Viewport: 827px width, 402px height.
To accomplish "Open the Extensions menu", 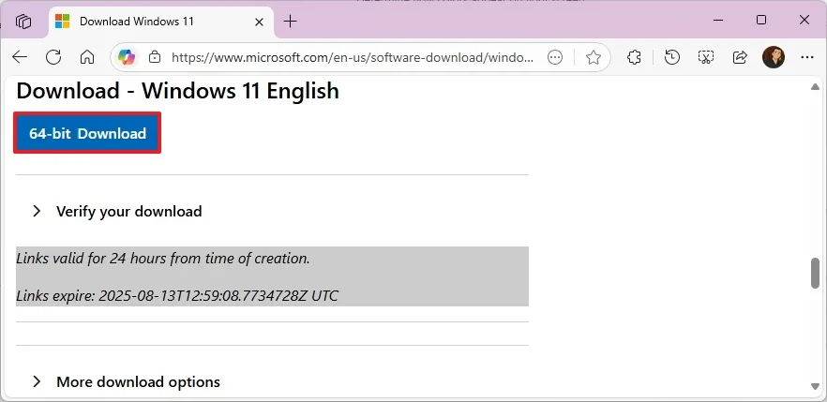I will pyautogui.click(x=635, y=57).
